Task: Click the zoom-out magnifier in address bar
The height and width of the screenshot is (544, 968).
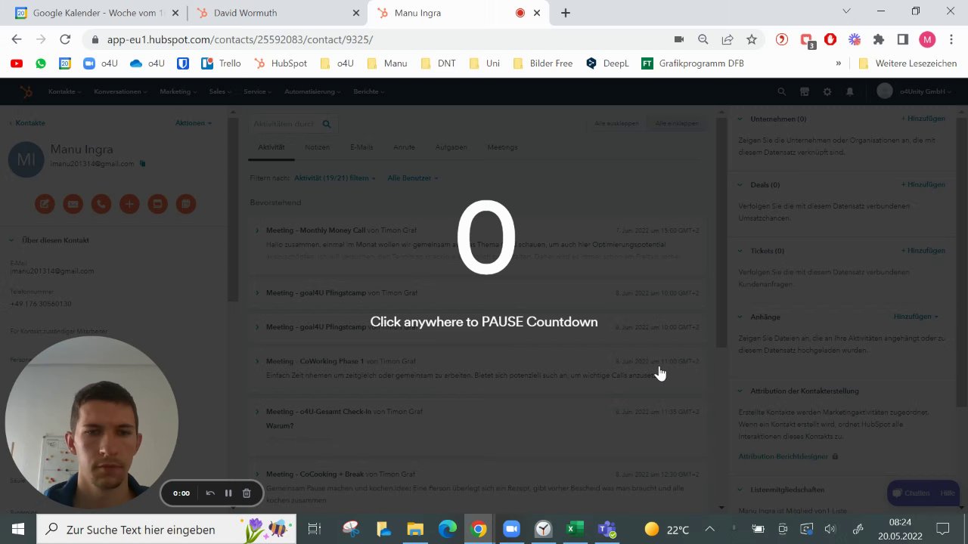Action: [x=703, y=39]
